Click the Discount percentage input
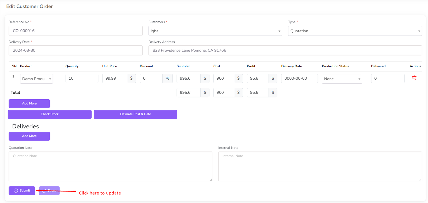 click(x=151, y=79)
